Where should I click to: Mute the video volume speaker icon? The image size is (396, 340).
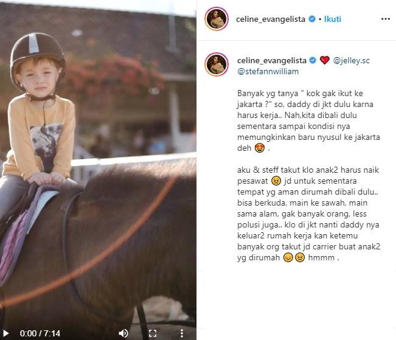coord(123,333)
